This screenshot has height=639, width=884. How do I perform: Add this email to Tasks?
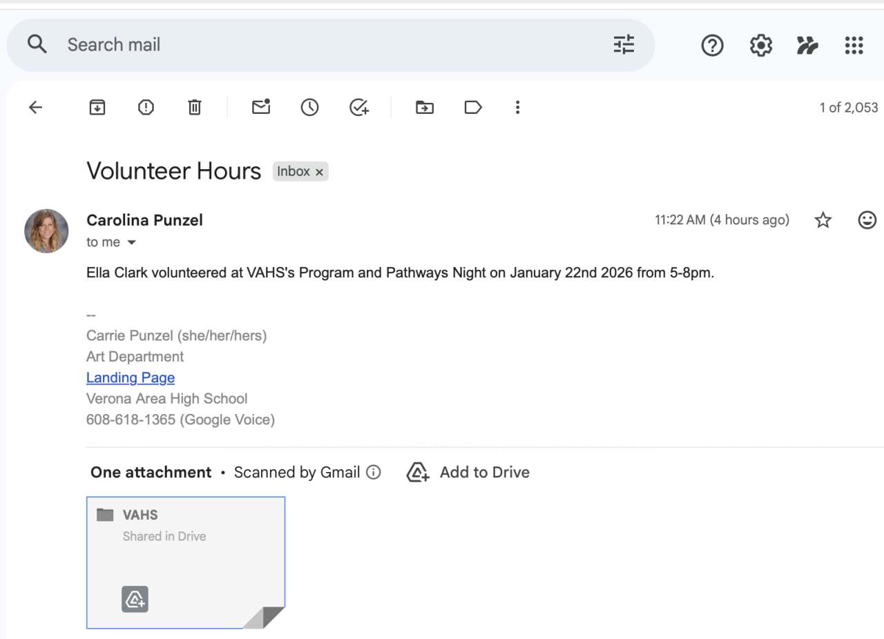(359, 108)
